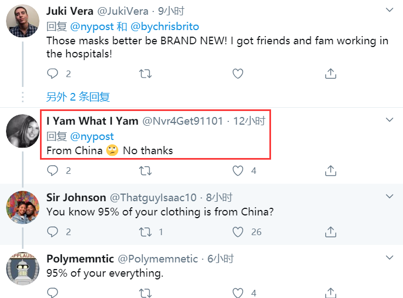Share Sir Johnson's tweet
This screenshot has height=298, width=403.
(x=331, y=232)
